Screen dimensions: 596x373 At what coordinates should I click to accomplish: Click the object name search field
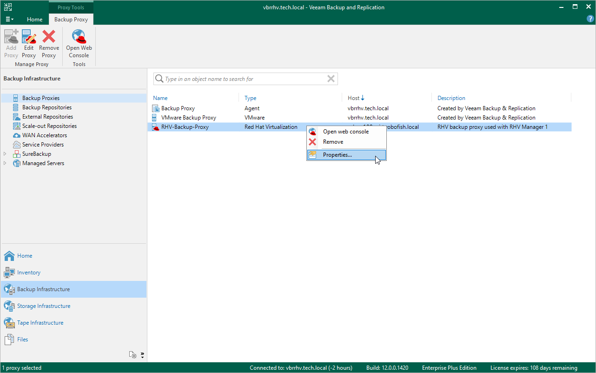(242, 79)
